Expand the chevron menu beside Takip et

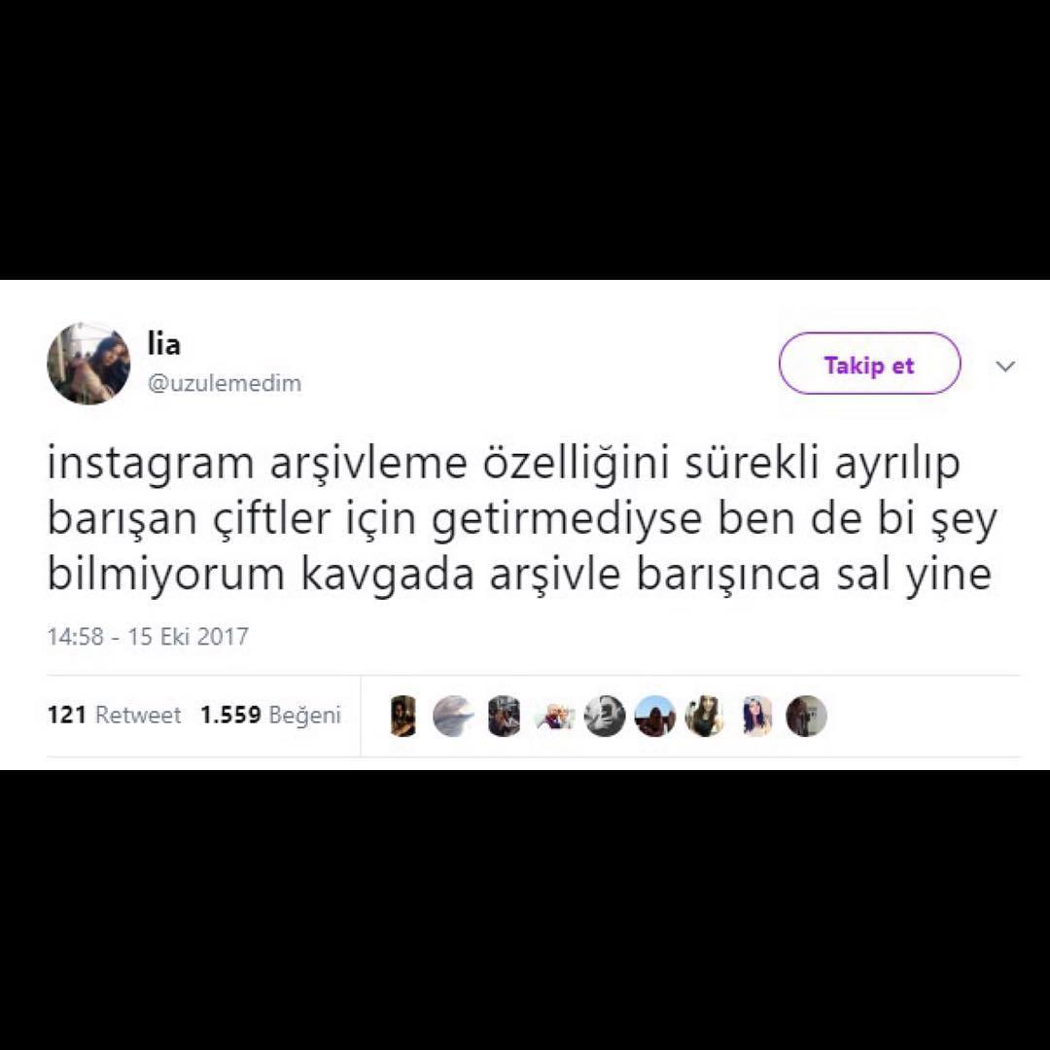[1006, 366]
